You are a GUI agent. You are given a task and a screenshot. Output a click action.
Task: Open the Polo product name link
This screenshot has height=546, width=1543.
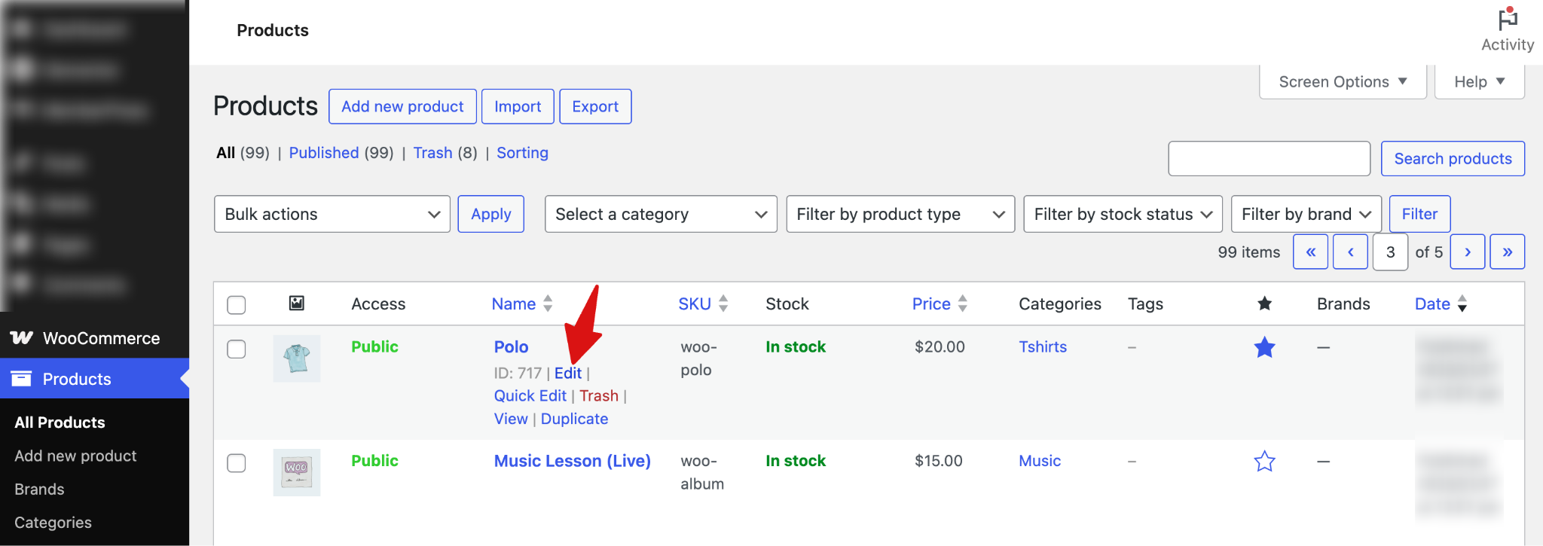[511, 347]
